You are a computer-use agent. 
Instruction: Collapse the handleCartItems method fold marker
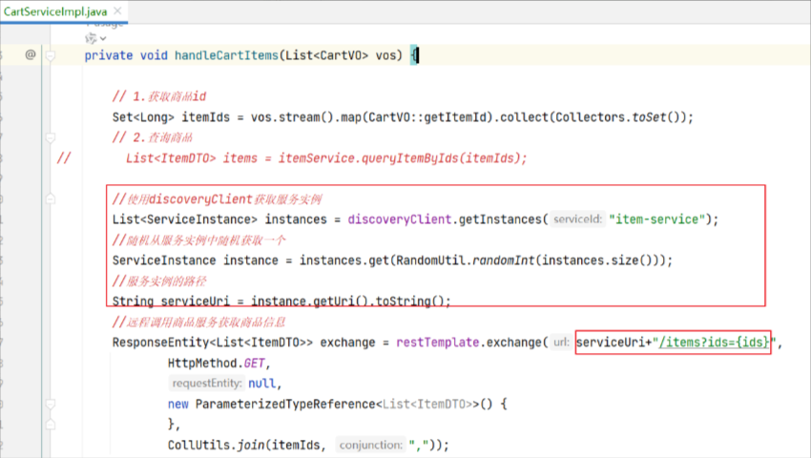(51, 54)
